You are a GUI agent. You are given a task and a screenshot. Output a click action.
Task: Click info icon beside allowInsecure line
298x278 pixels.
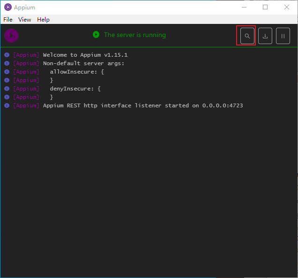7,72
